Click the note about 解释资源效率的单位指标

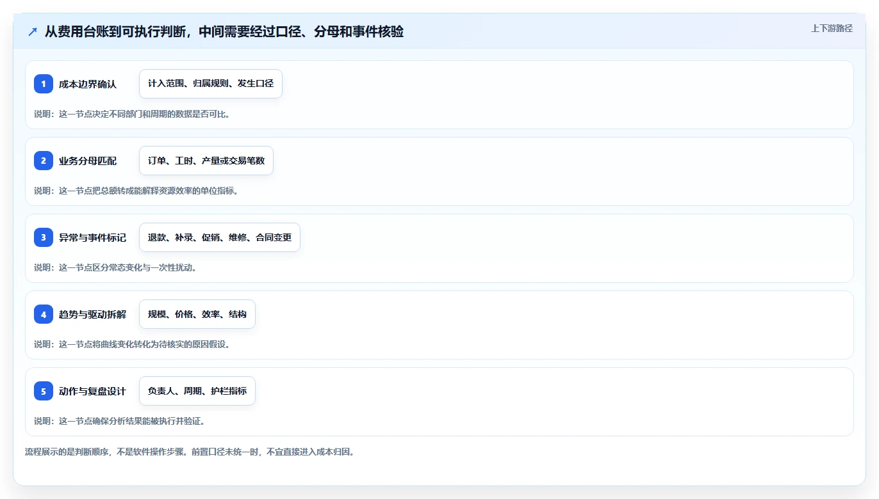pyautogui.click(x=136, y=191)
